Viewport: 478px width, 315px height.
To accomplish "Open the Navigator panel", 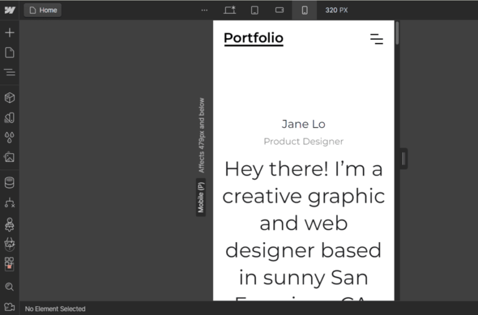I will (x=9, y=72).
